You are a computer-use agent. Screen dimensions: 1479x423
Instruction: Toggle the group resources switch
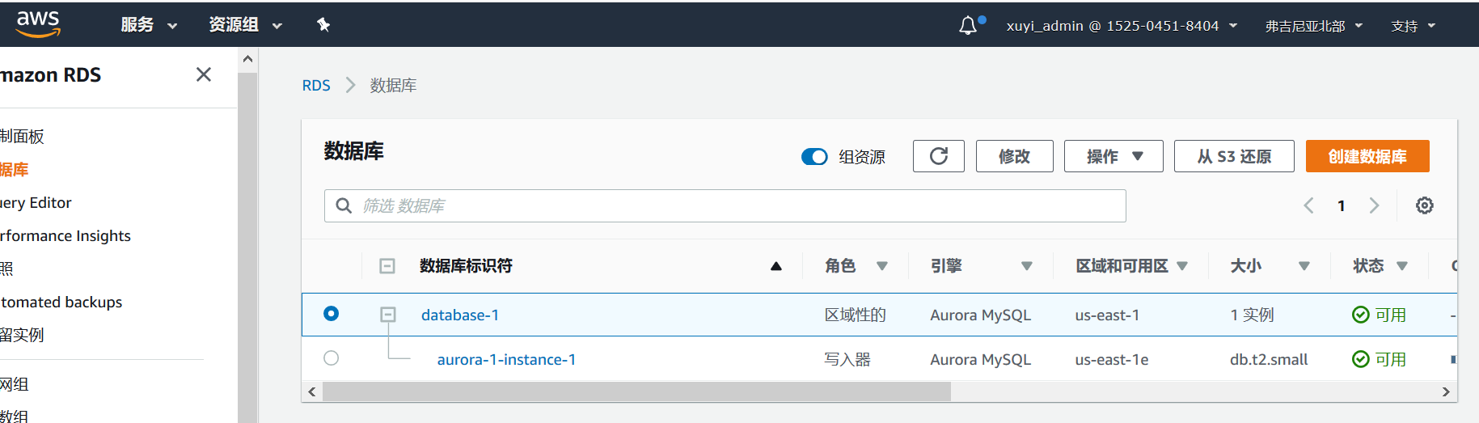(814, 157)
